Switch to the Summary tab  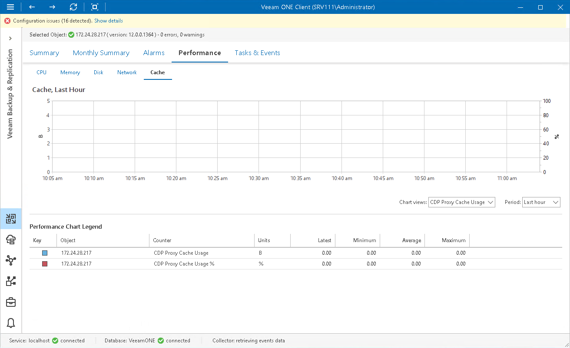point(44,53)
